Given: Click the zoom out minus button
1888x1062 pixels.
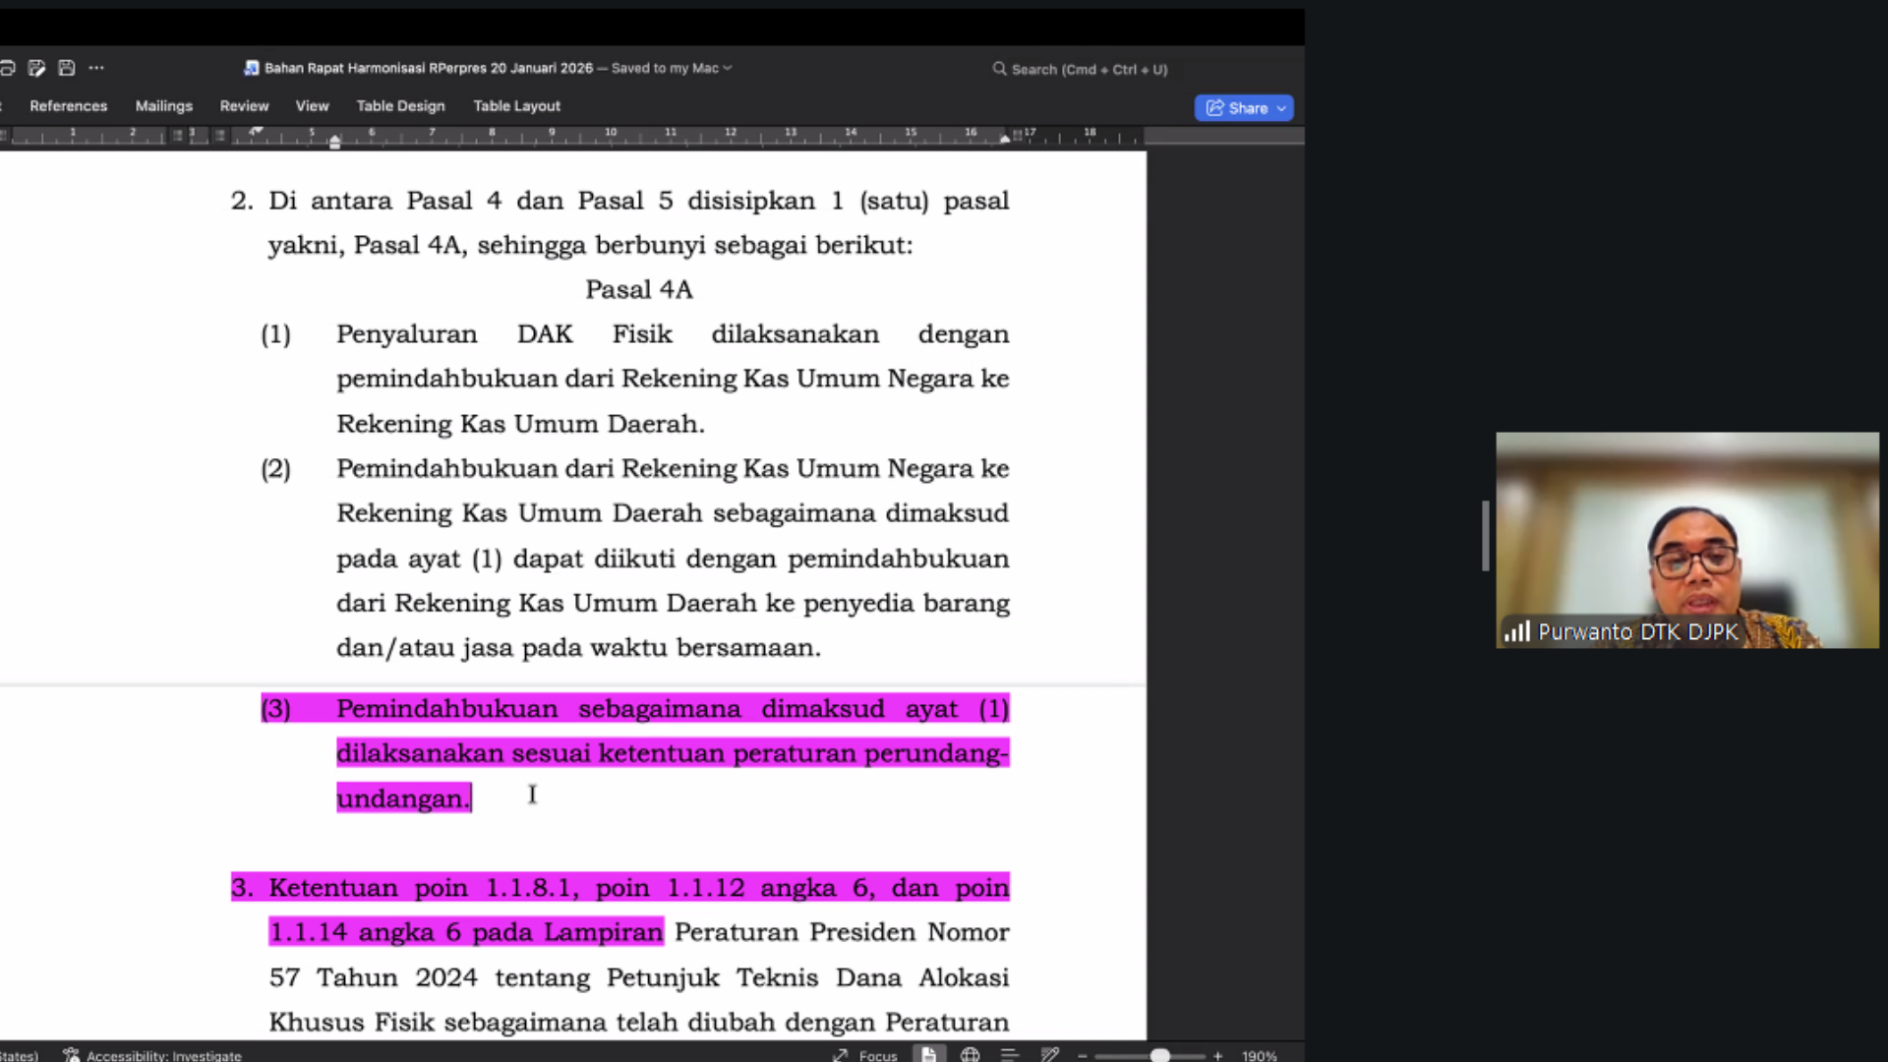Looking at the screenshot, I should coord(1083,1055).
